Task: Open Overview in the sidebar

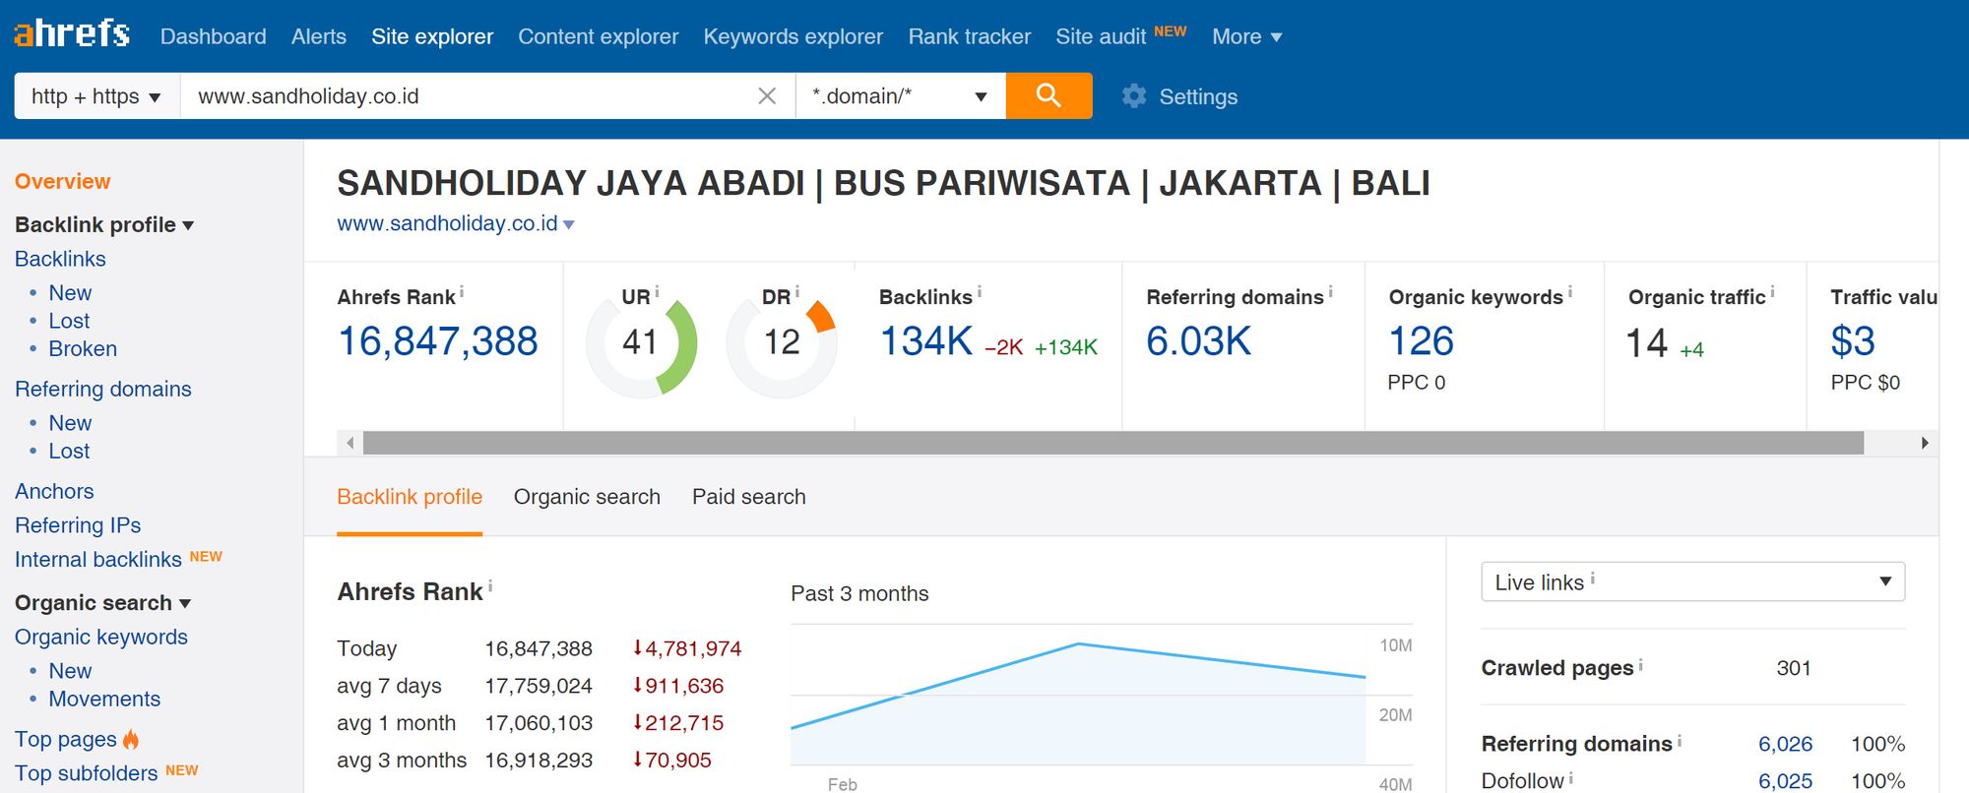Action: pyautogui.click(x=62, y=181)
